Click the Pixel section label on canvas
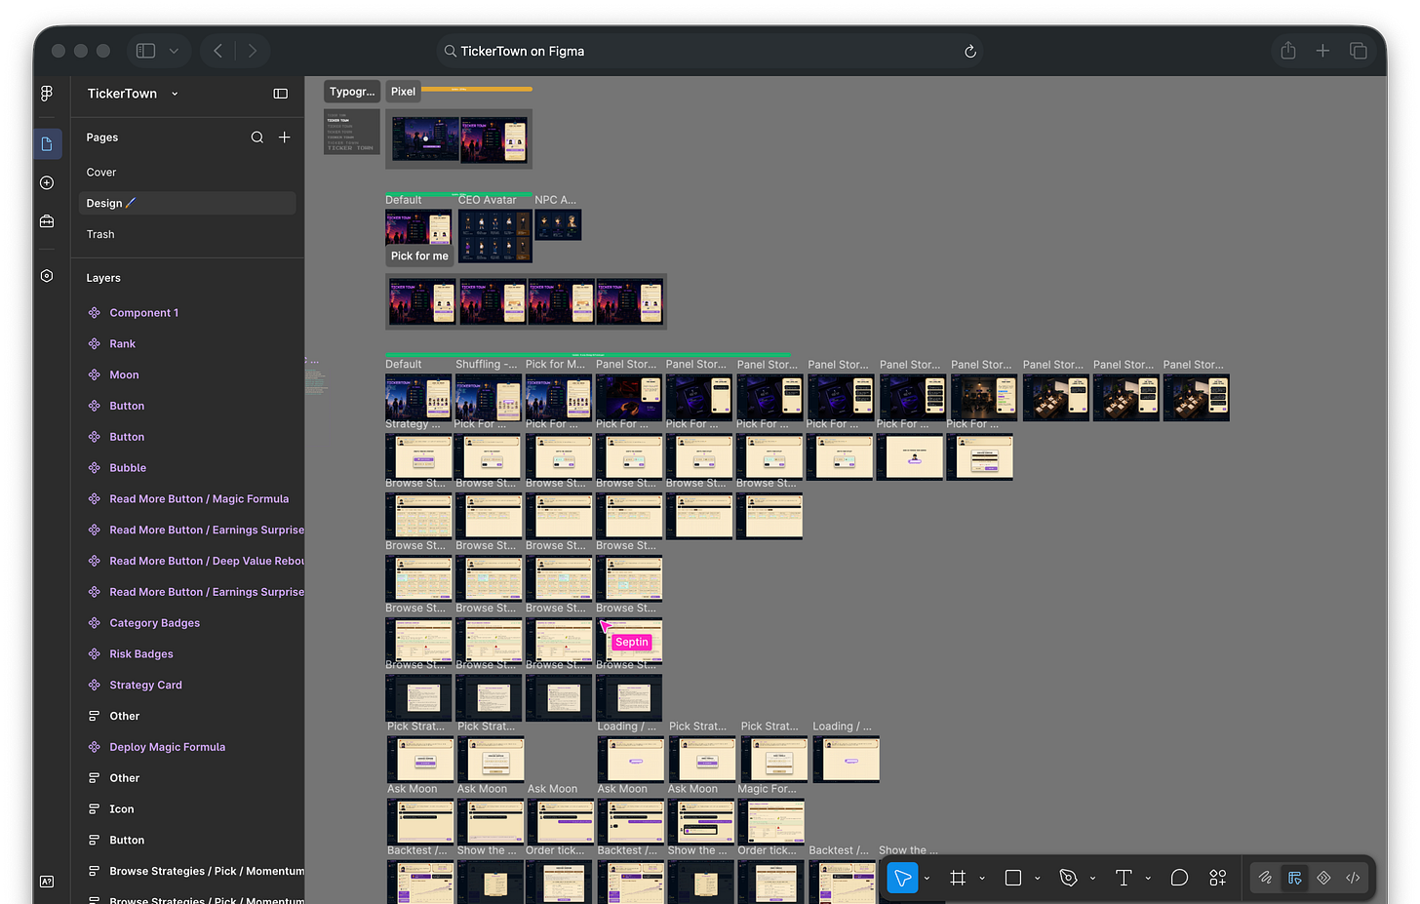Image resolution: width=1420 pixels, height=904 pixels. 403,92
